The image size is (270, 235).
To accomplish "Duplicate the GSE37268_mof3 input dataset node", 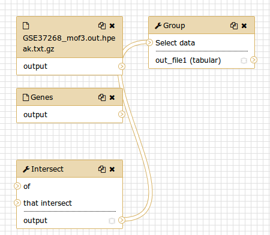I will point(102,26).
